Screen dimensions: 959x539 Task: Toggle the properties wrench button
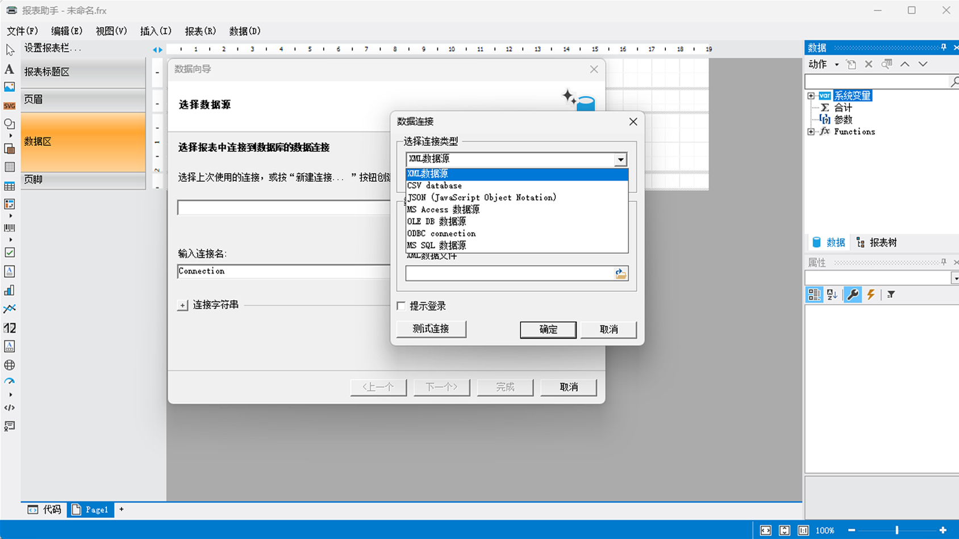(x=852, y=294)
